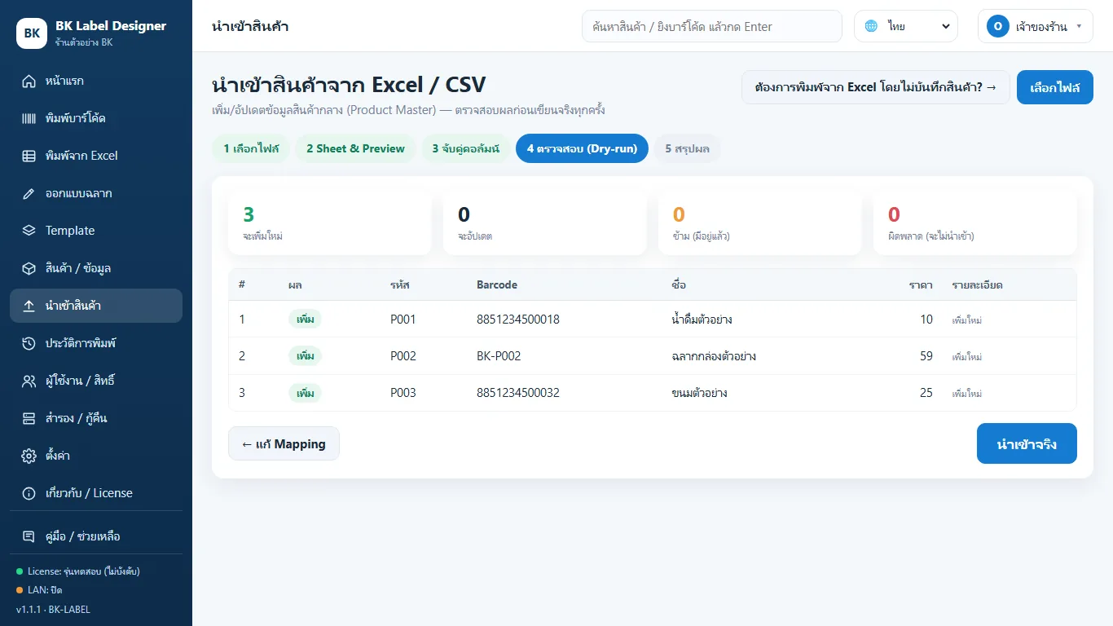The width and height of the screenshot is (1113, 626).
Task: Select the pencil icon for ออกแบบฉลาก
Action: click(29, 194)
